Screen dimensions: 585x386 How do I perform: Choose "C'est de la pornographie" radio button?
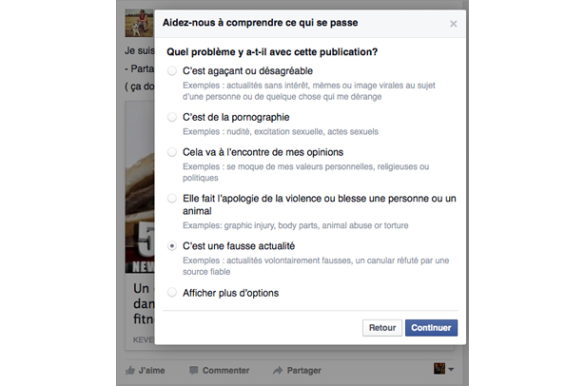[172, 117]
